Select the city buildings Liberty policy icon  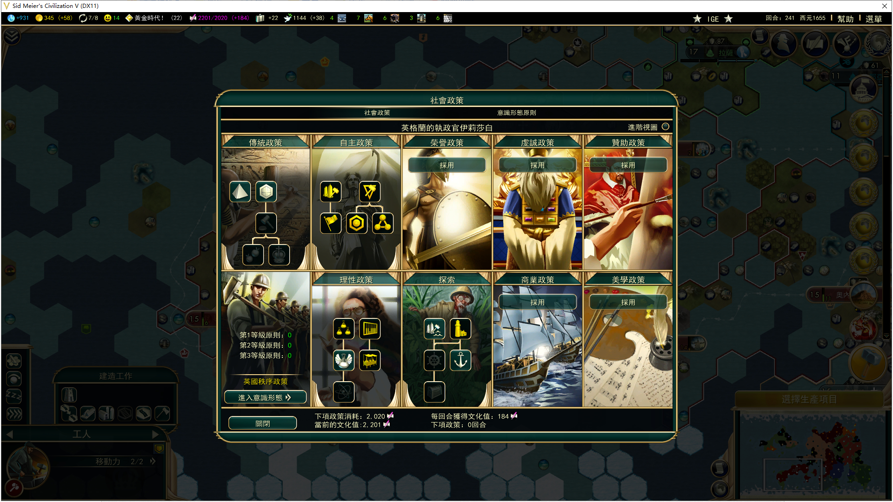(x=331, y=192)
